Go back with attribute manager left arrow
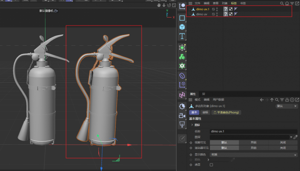The width and height of the screenshot is (300, 171). click(262, 100)
